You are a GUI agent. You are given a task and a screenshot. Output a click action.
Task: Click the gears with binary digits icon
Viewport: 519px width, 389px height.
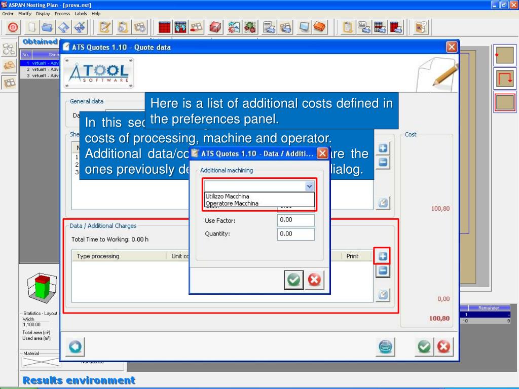(x=250, y=27)
